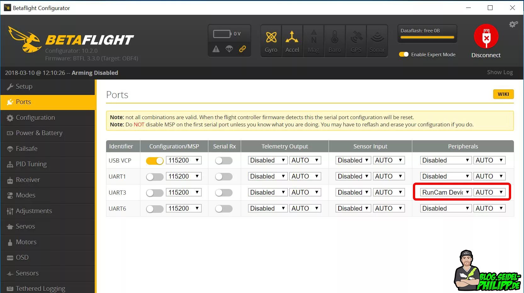
Task: Enable MSP switch for UART1
Action: pyautogui.click(x=155, y=177)
